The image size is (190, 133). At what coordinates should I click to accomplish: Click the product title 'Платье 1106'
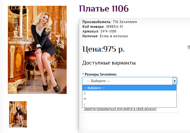tap(104, 9)
